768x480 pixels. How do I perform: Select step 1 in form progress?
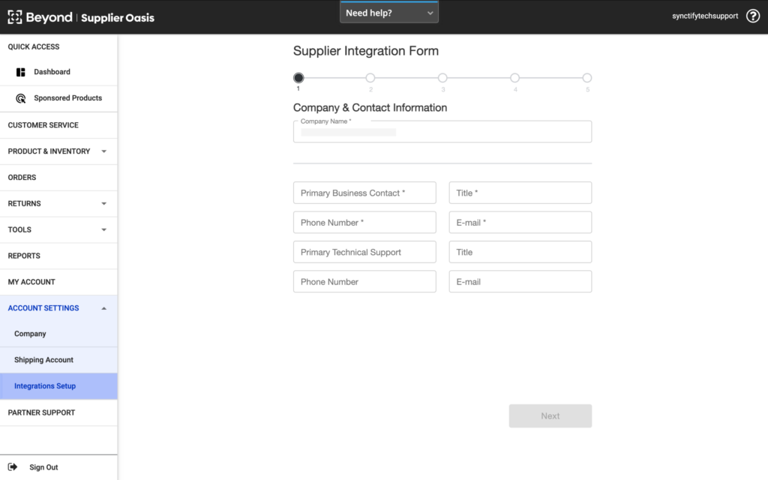pyautogui.click(x=298, y=77)
